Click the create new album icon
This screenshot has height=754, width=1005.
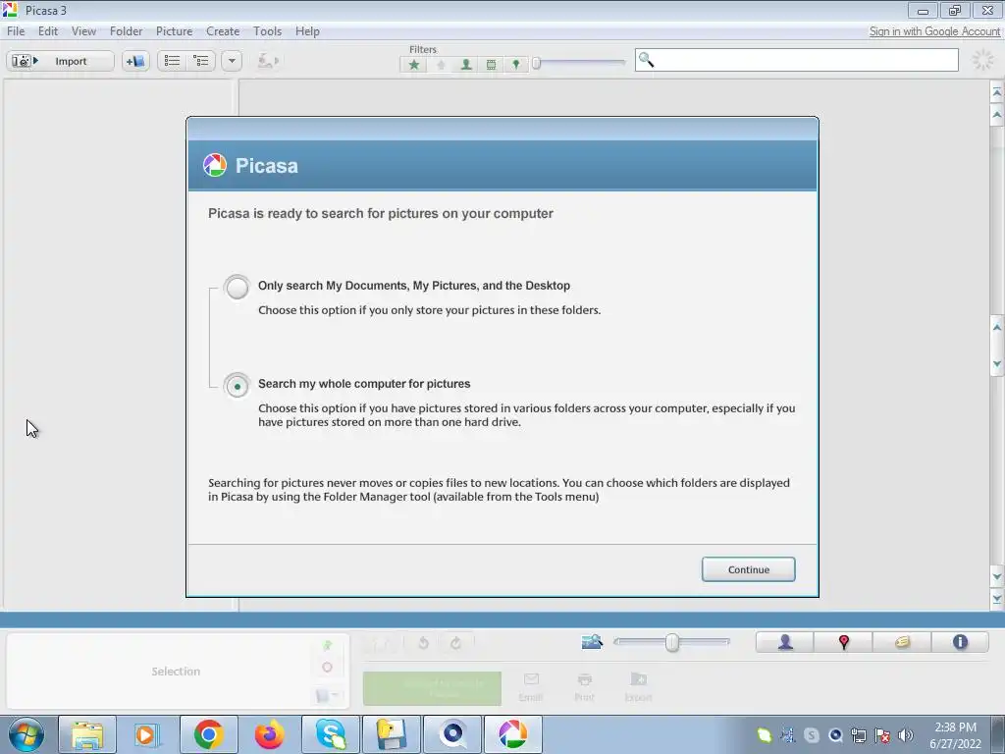135,61
